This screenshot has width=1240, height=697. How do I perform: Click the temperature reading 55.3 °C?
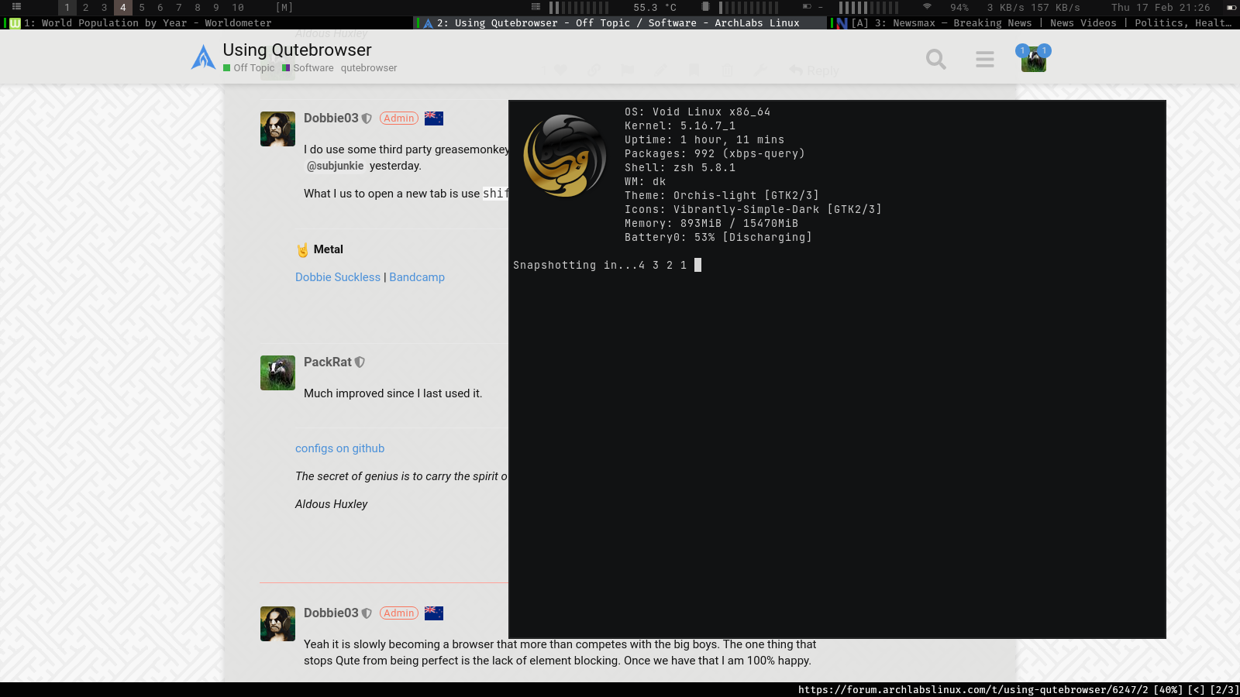point(655,8)
